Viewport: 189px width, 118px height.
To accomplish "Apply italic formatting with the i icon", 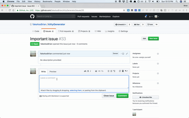I will point(90,71).
